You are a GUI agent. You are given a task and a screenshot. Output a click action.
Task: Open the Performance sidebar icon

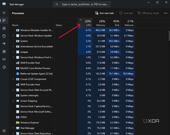point(4,28)
